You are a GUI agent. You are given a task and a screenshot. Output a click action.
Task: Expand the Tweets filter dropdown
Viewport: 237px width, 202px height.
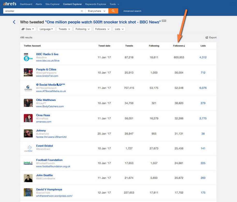[x=64, y=29]
